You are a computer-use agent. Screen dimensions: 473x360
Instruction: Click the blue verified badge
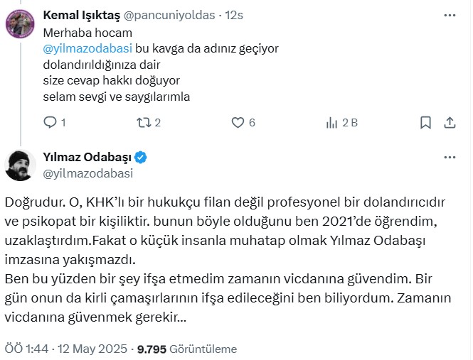point(141,157)
